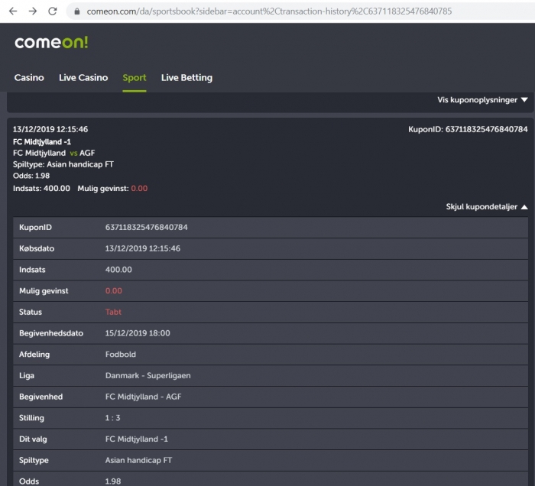The image size is (535, 486).
Task: Click the Stilling row label
Action: [x=31, y=418]
